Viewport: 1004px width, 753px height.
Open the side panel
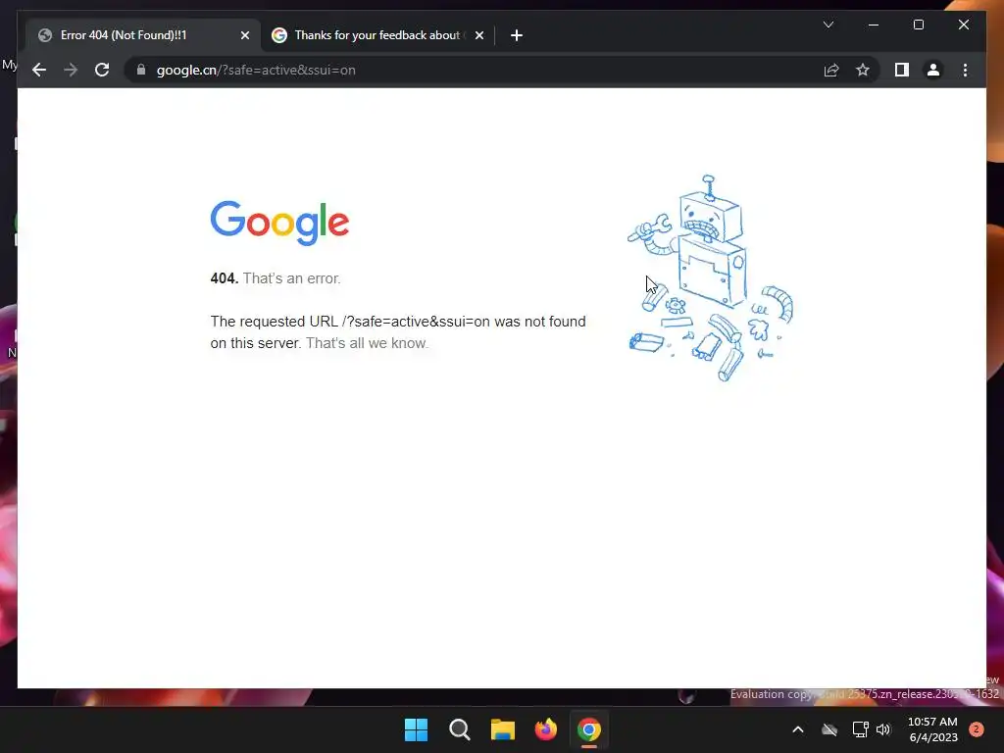902,70
